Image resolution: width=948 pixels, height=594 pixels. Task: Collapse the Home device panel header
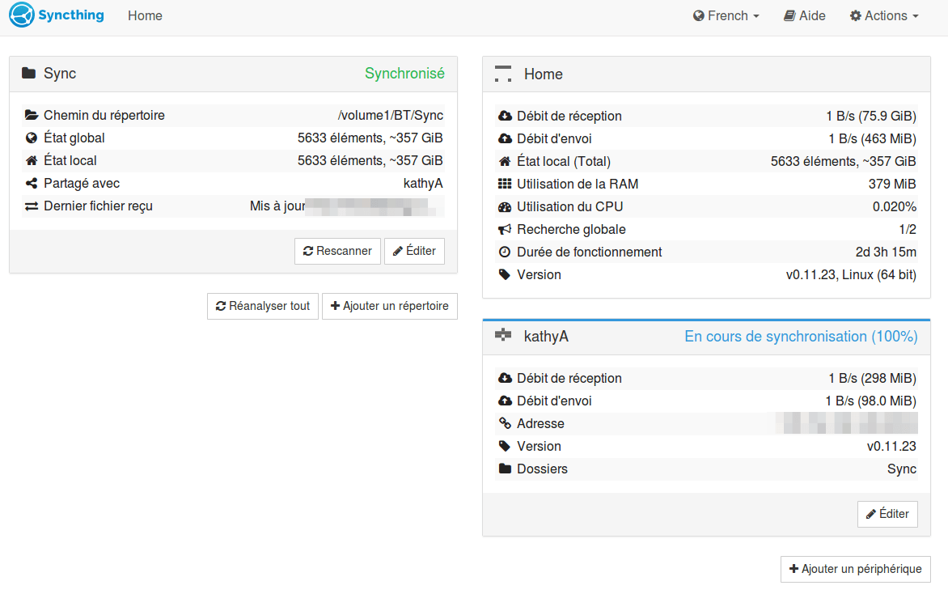[x=706, y=74]
